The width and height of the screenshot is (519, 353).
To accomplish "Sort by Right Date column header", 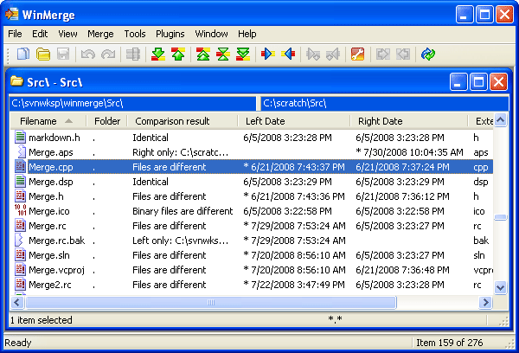I will point(380,121).
